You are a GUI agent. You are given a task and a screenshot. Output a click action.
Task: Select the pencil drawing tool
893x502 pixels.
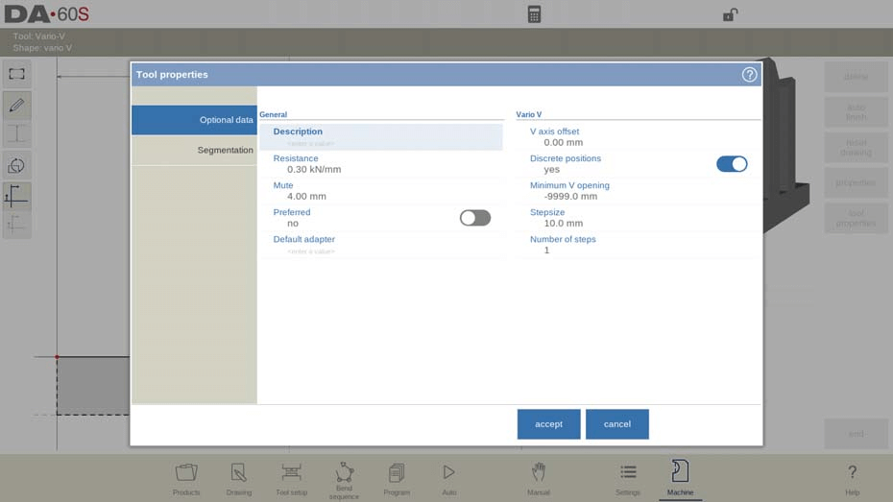coord(16,105)
